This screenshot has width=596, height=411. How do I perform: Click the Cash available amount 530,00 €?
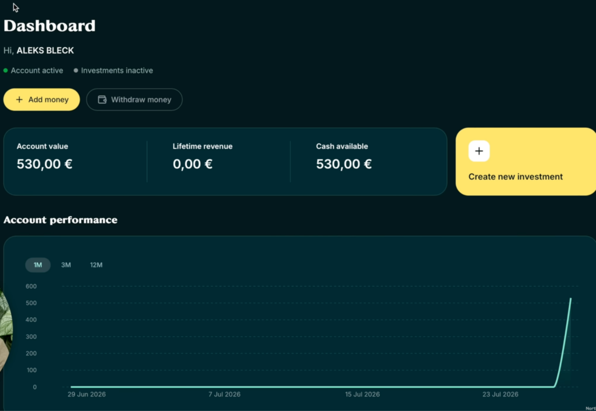343,164
